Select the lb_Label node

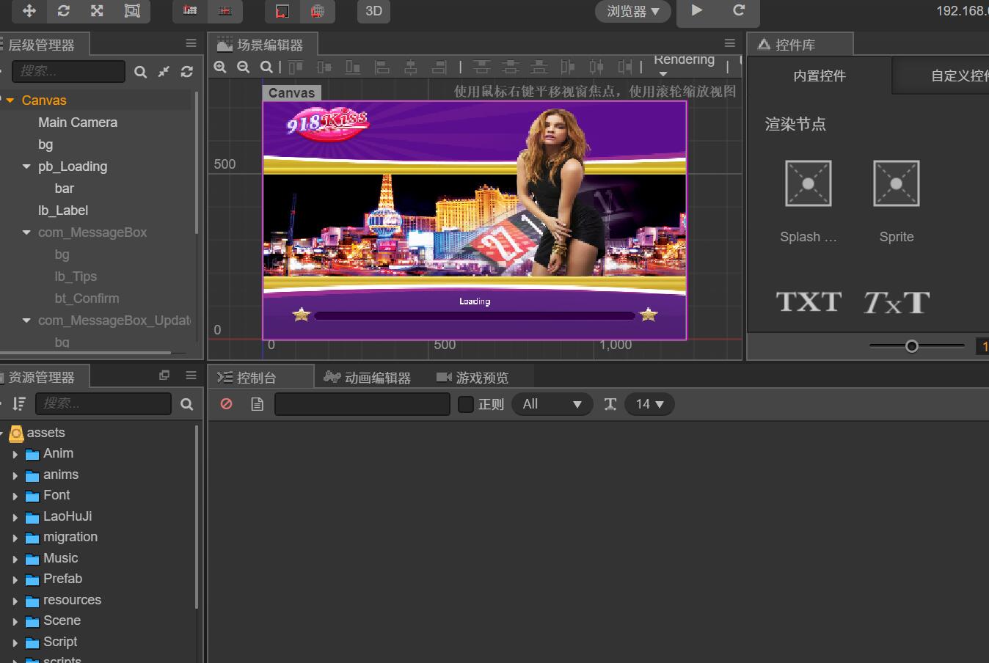click(63, 210)
